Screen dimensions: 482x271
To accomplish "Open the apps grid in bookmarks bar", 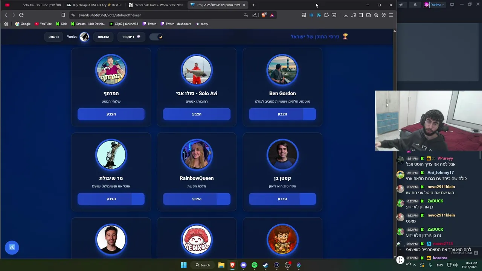I will point(6,24).
